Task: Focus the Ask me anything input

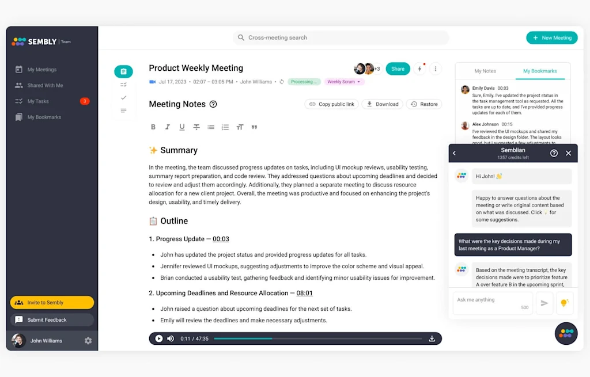Action: pos(493,303)
